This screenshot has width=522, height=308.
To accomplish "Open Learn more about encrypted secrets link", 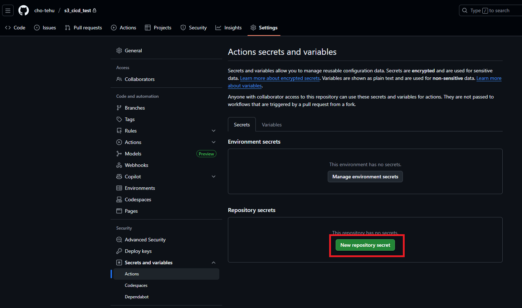I will coord(280,78).
